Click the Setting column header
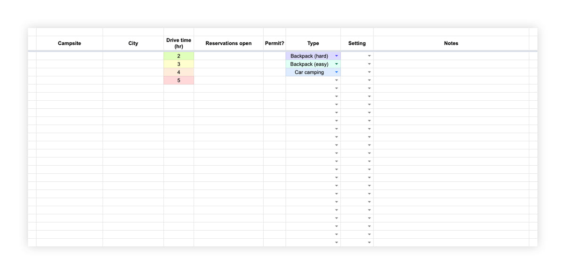This screenshot has width=565, height=274. 357,43
